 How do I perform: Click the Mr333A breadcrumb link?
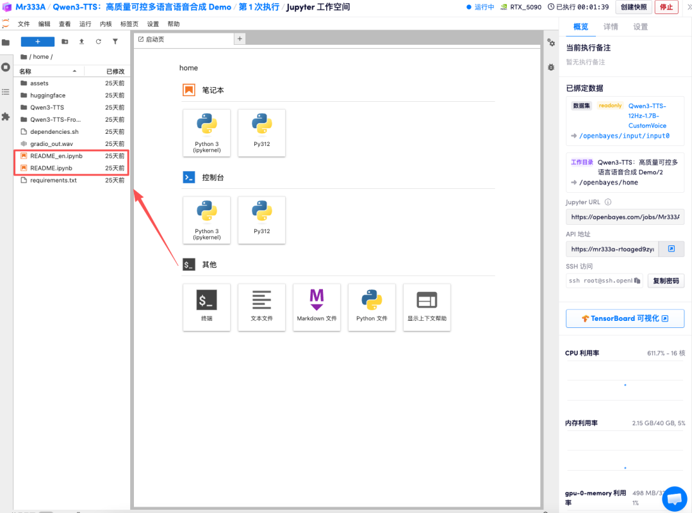(31, 7)
